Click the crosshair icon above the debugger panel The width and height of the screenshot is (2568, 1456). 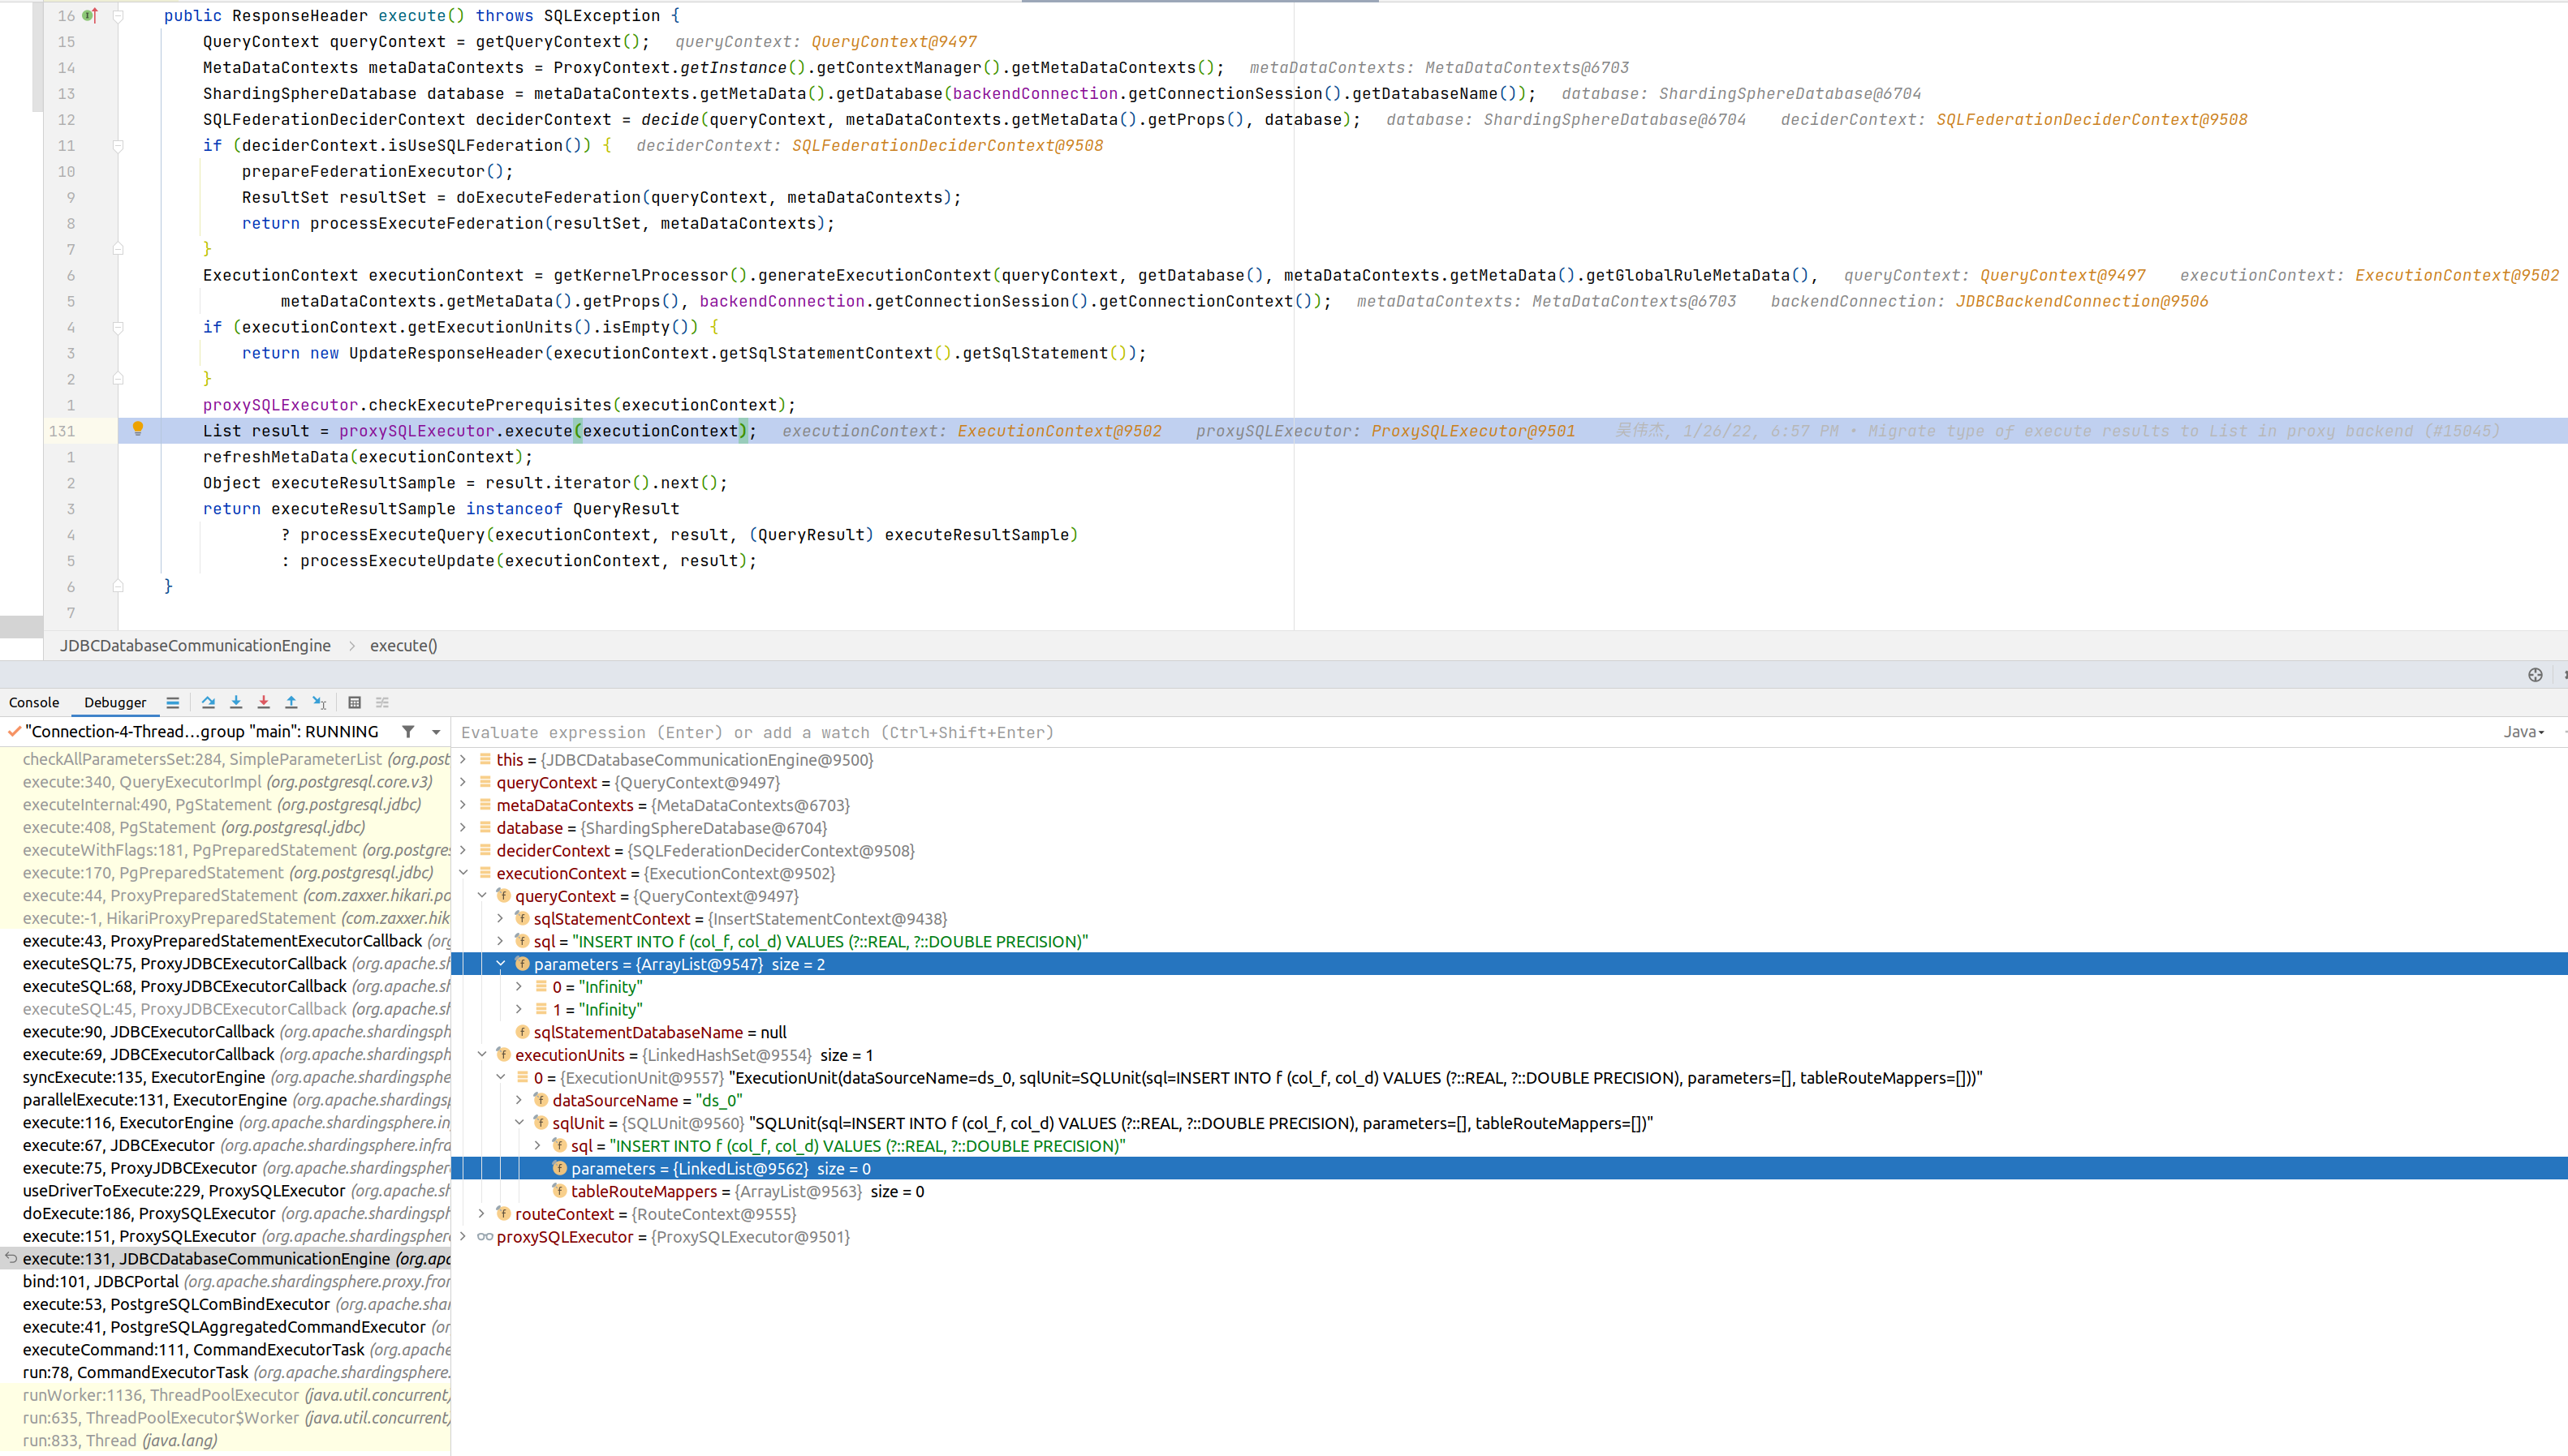(x=2536, y=675)
